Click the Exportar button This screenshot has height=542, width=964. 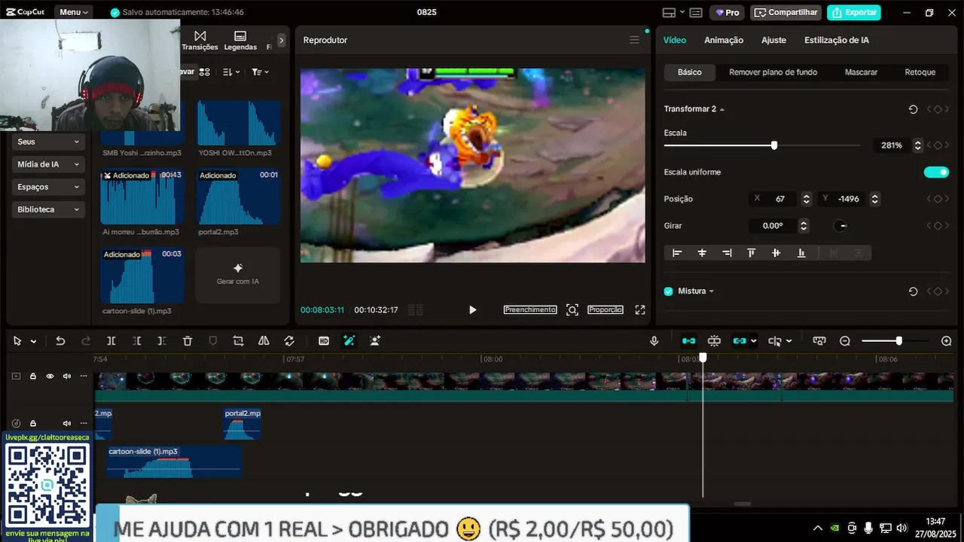click(854, 13)
